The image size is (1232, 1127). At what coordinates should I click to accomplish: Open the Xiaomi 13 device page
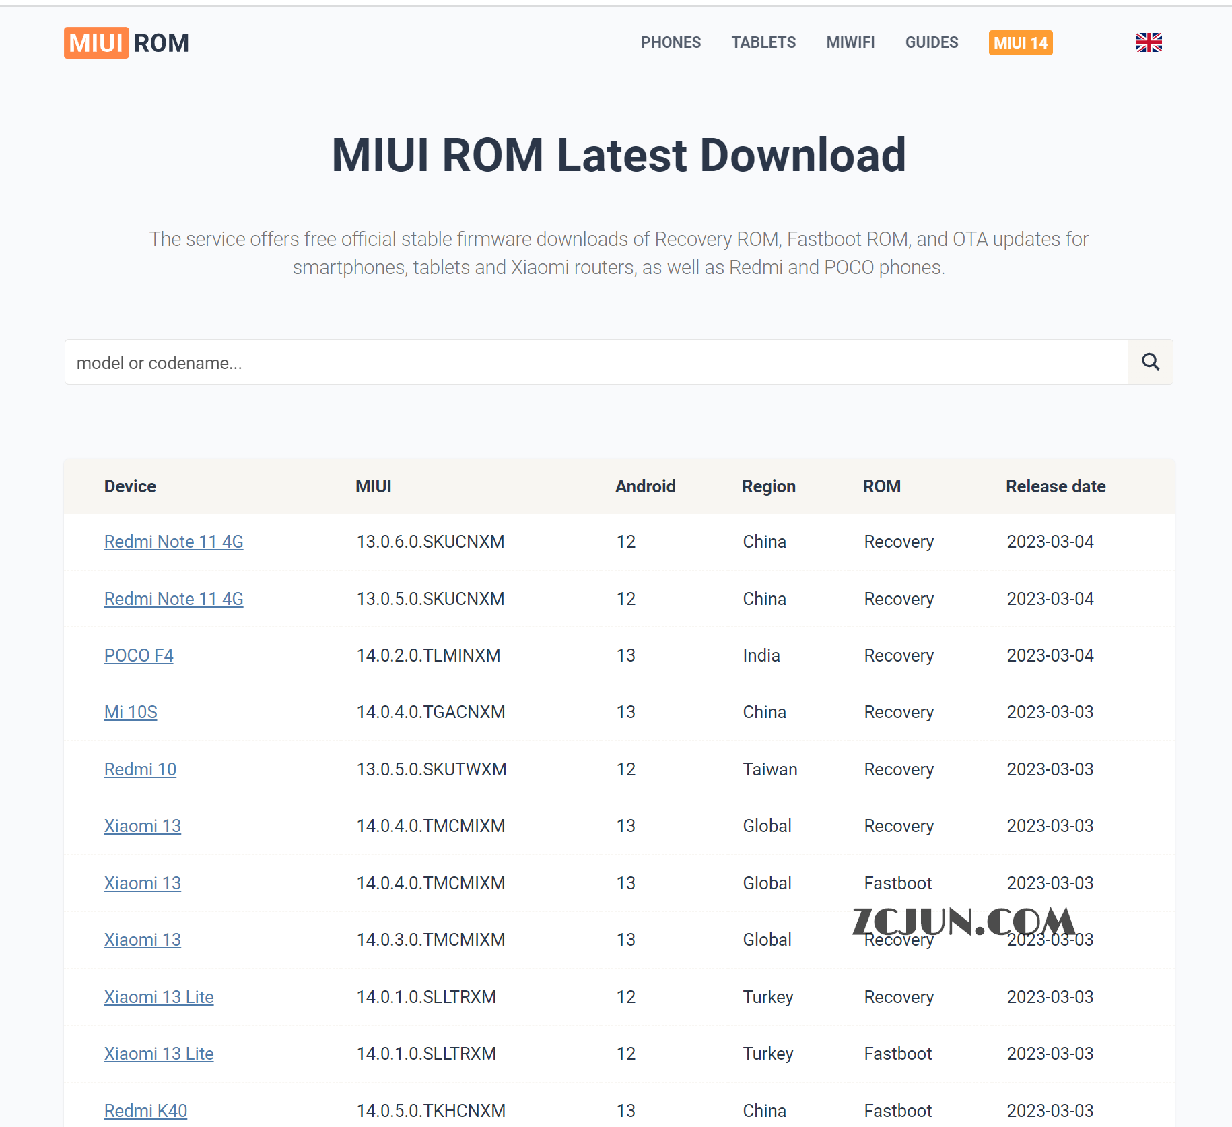click(x=142, y=826)
